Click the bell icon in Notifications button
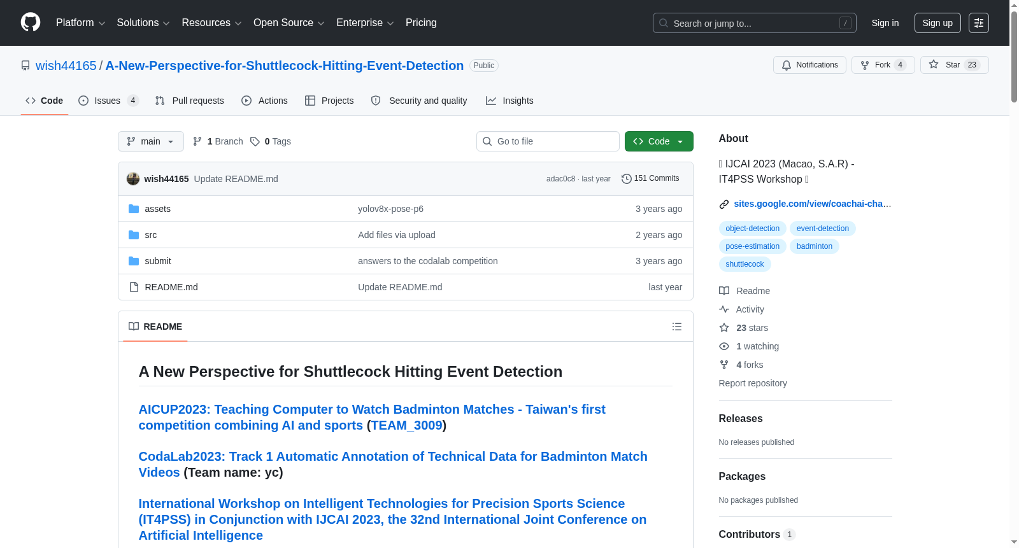Screen dimensions: 1019x548 pyautogui.click(x=787, y=65)
